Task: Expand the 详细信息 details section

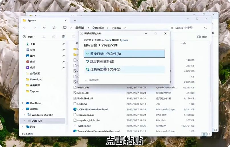Action: pyautogui.click(x=92, y=80)
